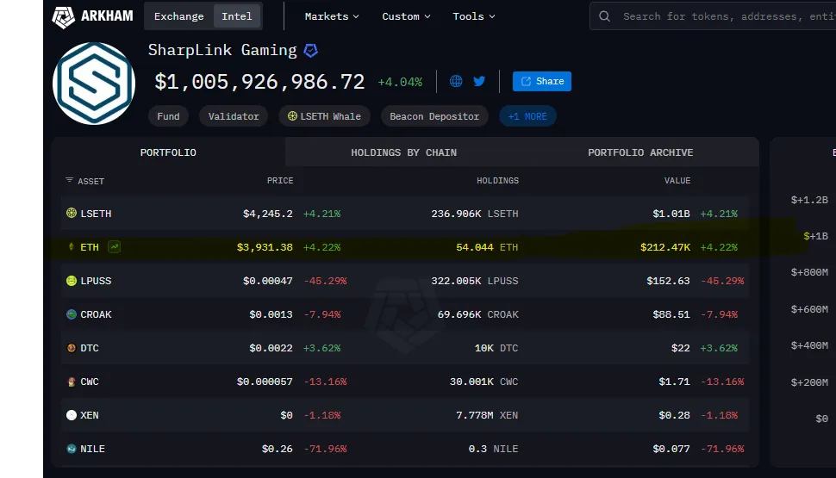
Task: Switch to Intel mode
Action: (x=237, y=16)
